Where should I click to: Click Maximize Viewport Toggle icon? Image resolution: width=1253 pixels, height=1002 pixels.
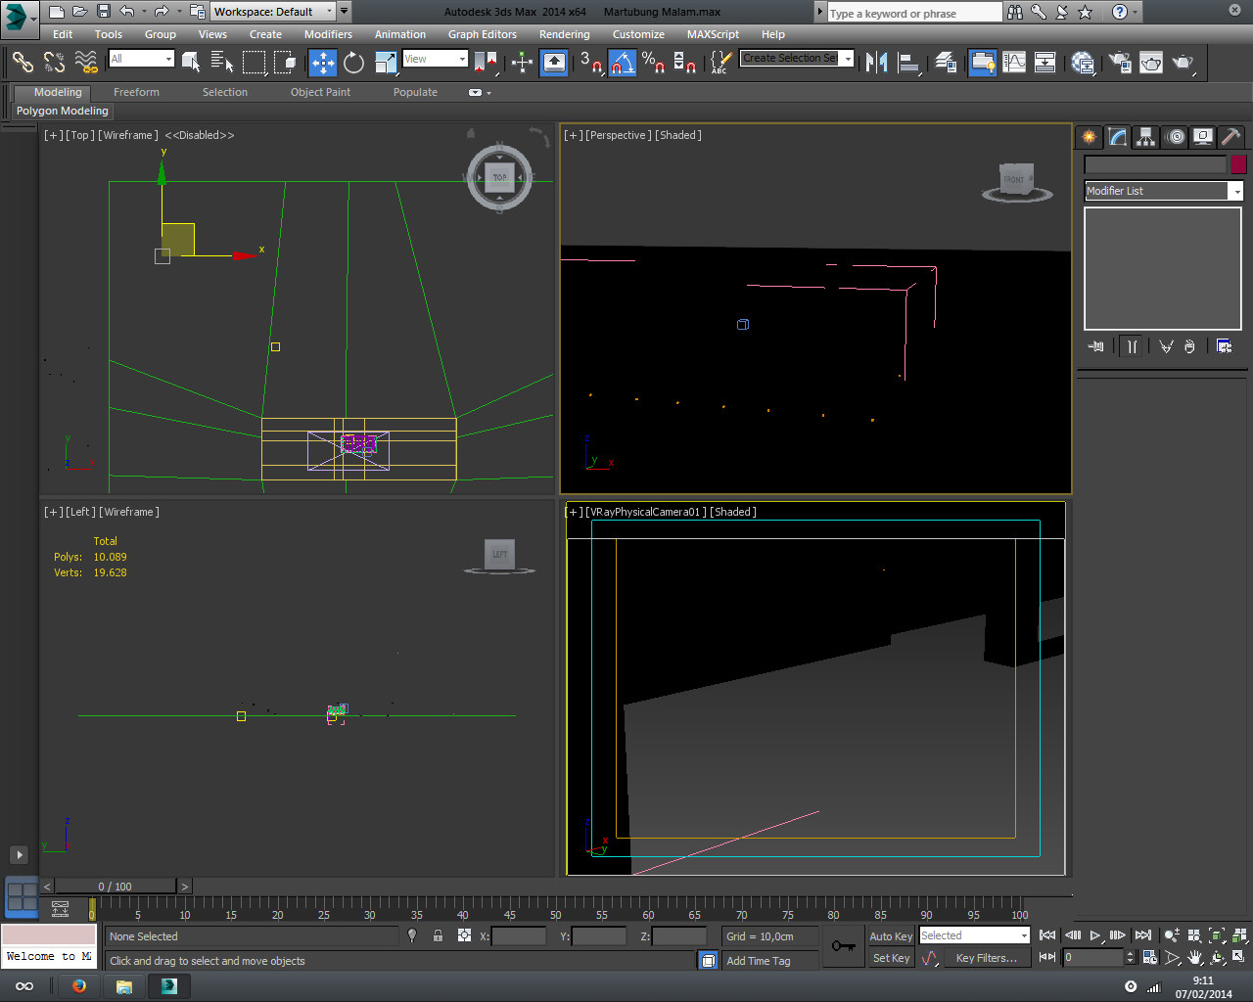click(1240, 958)
